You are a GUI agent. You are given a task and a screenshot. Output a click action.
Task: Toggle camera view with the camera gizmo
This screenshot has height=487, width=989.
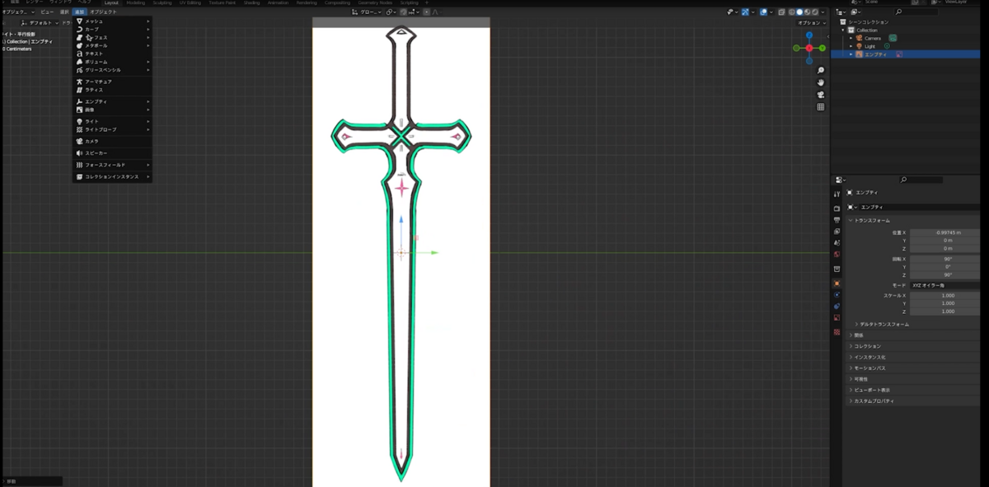click(x=821, y=95)
